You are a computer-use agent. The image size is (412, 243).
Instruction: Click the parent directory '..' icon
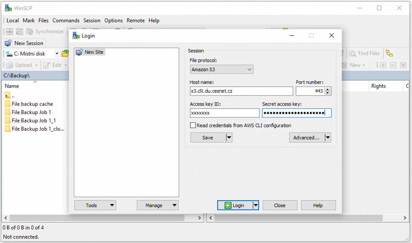[8, 96]
